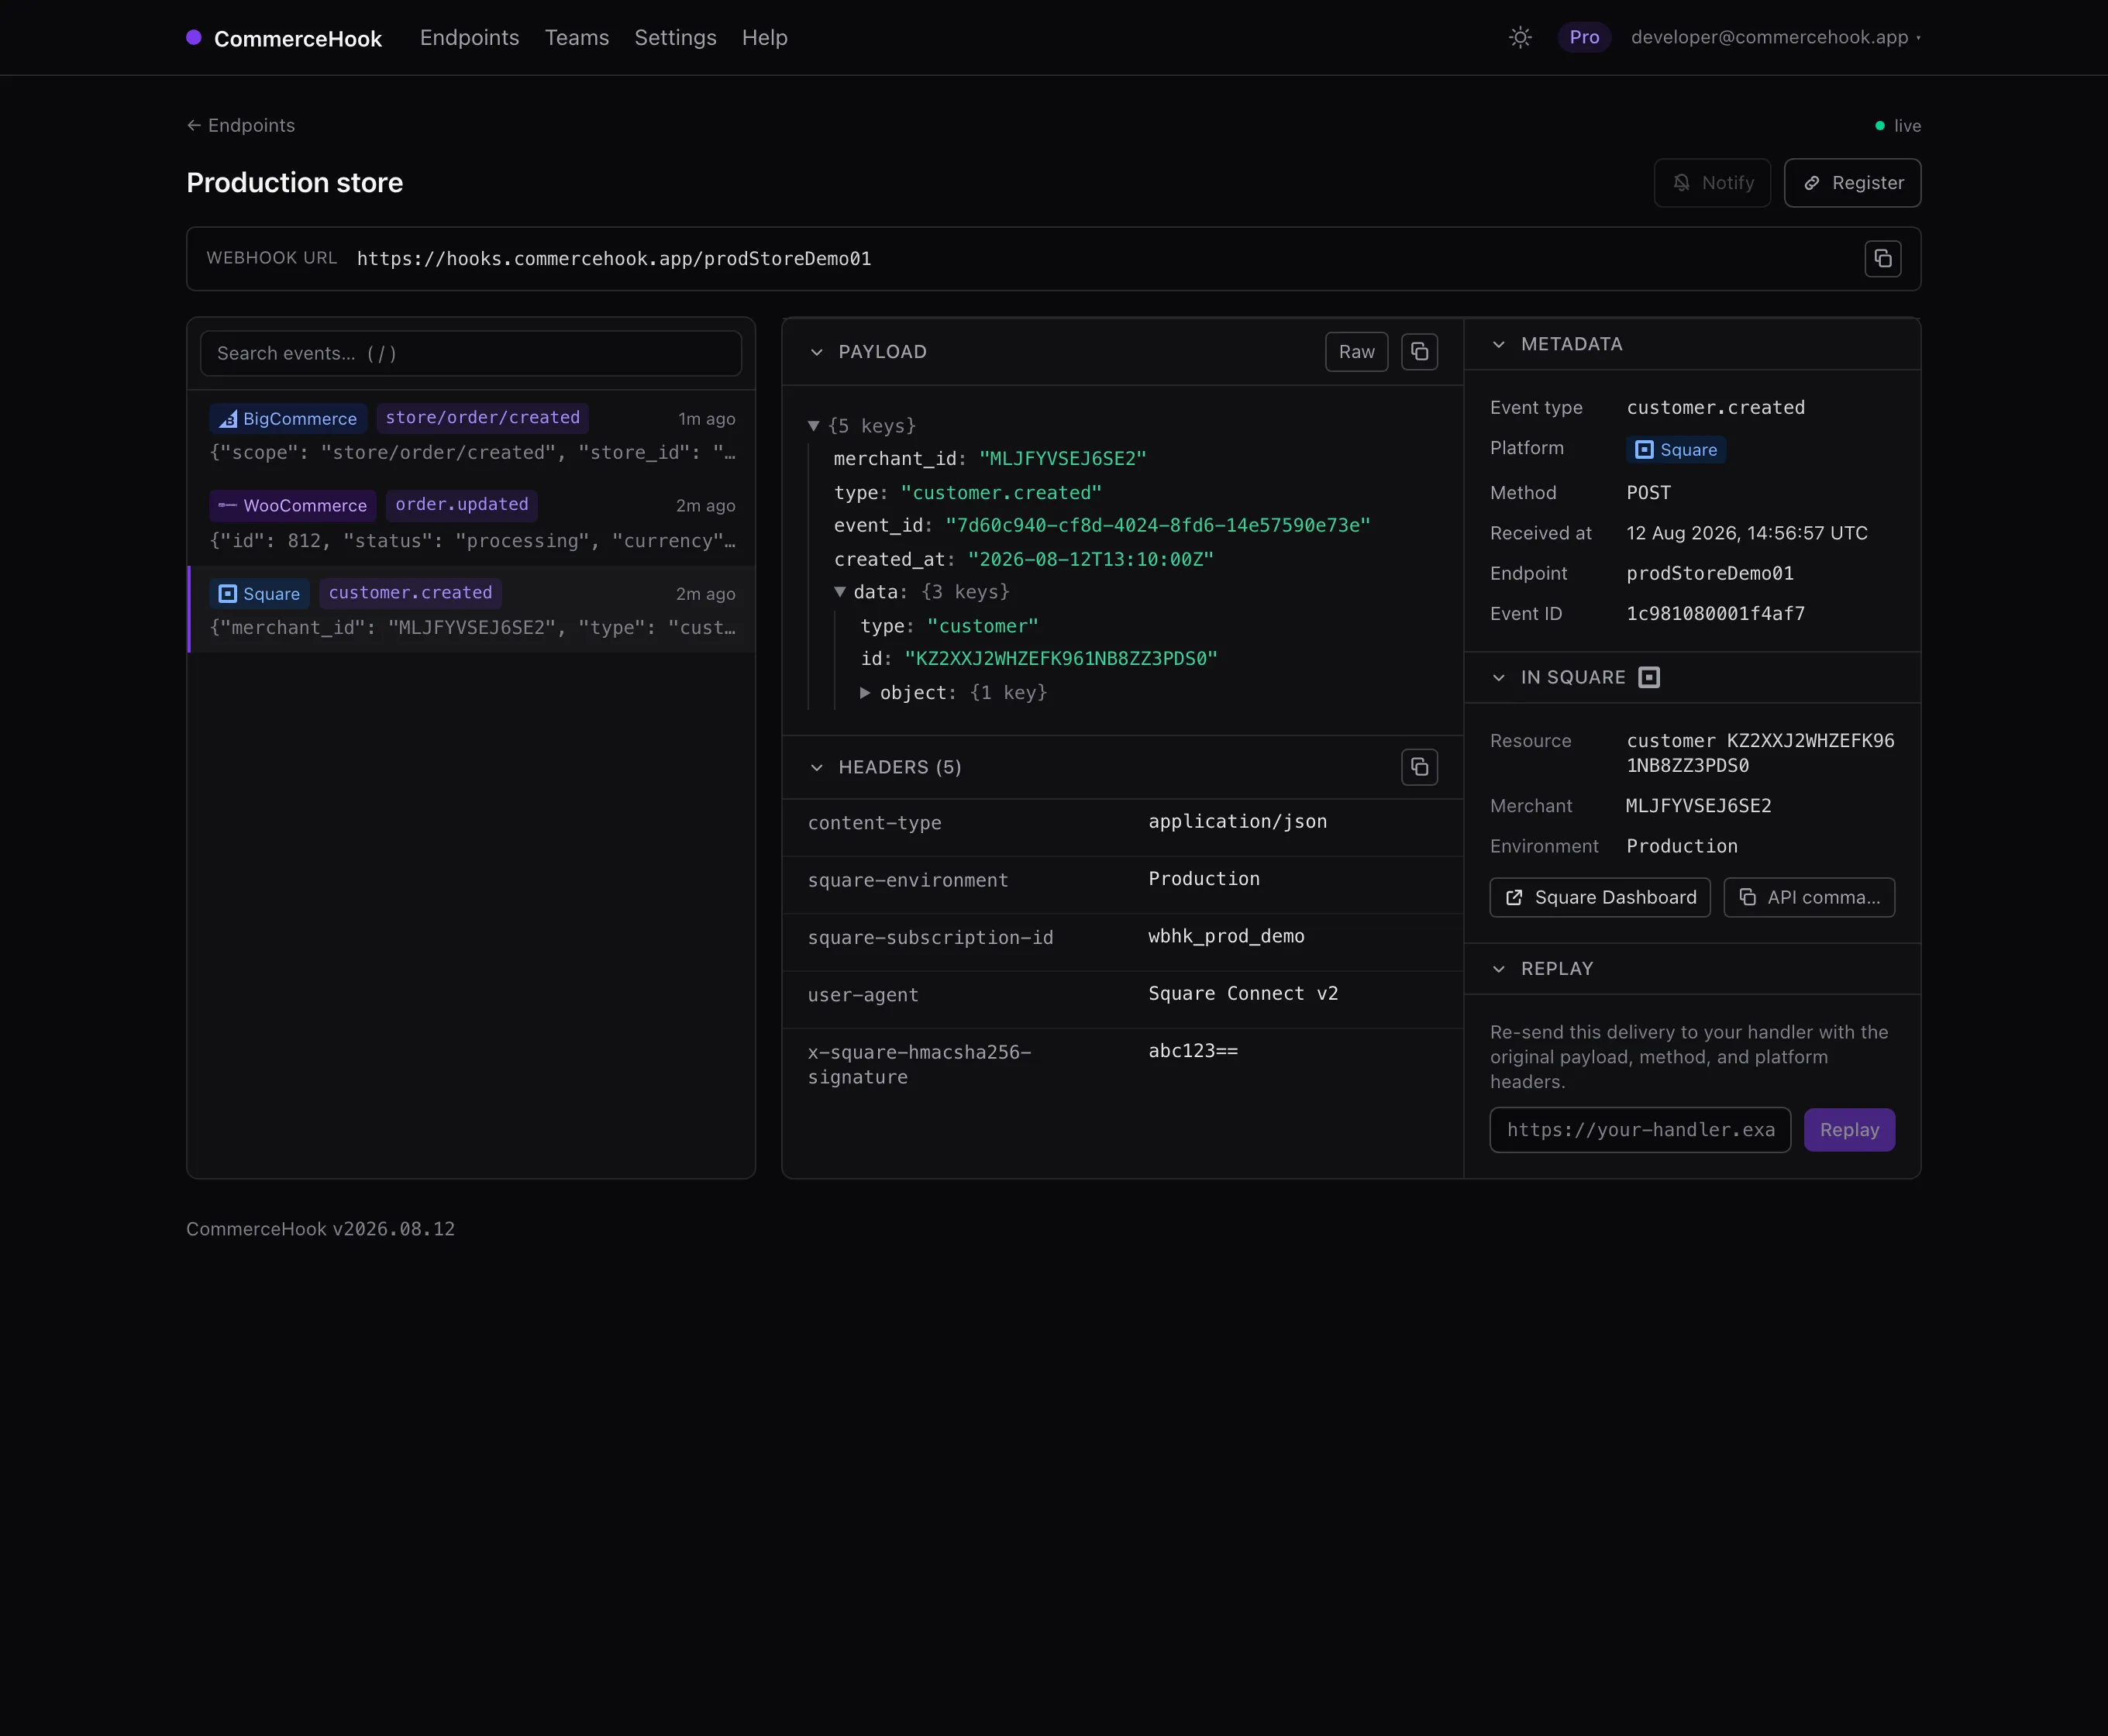Viewport: 2108px width, 1736px height.
Task: Click the WooCommerce platform badge in events list
Action: click(293, 505)
